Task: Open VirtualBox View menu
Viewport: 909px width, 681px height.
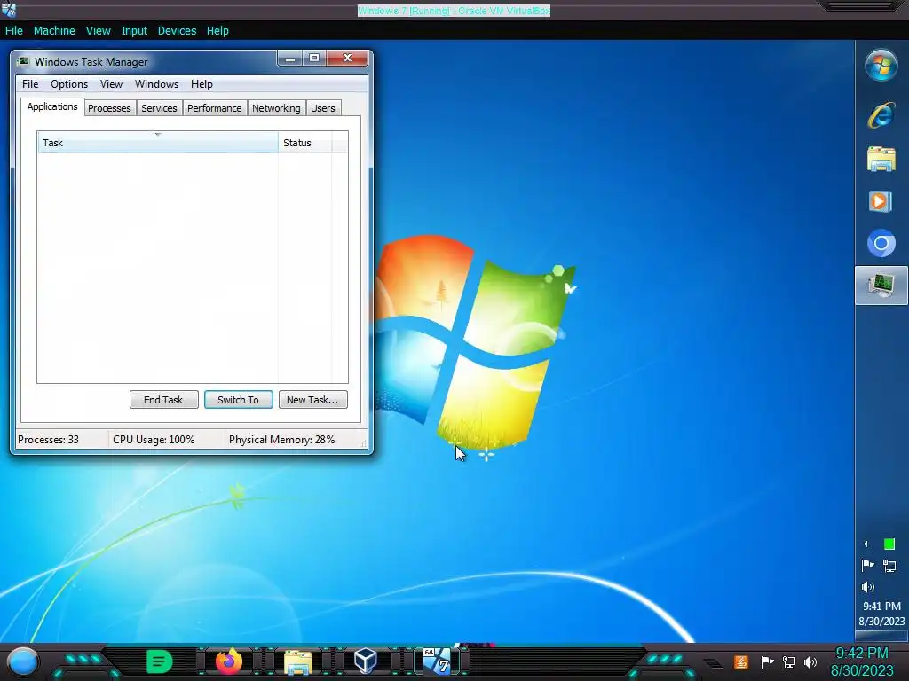Action: coord(98,31)
